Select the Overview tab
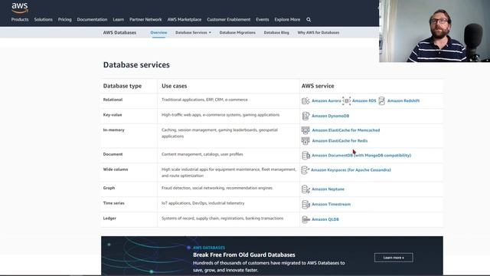Viewport: 490px width, 276px height. pyautogui.click(x=158, y=32)
